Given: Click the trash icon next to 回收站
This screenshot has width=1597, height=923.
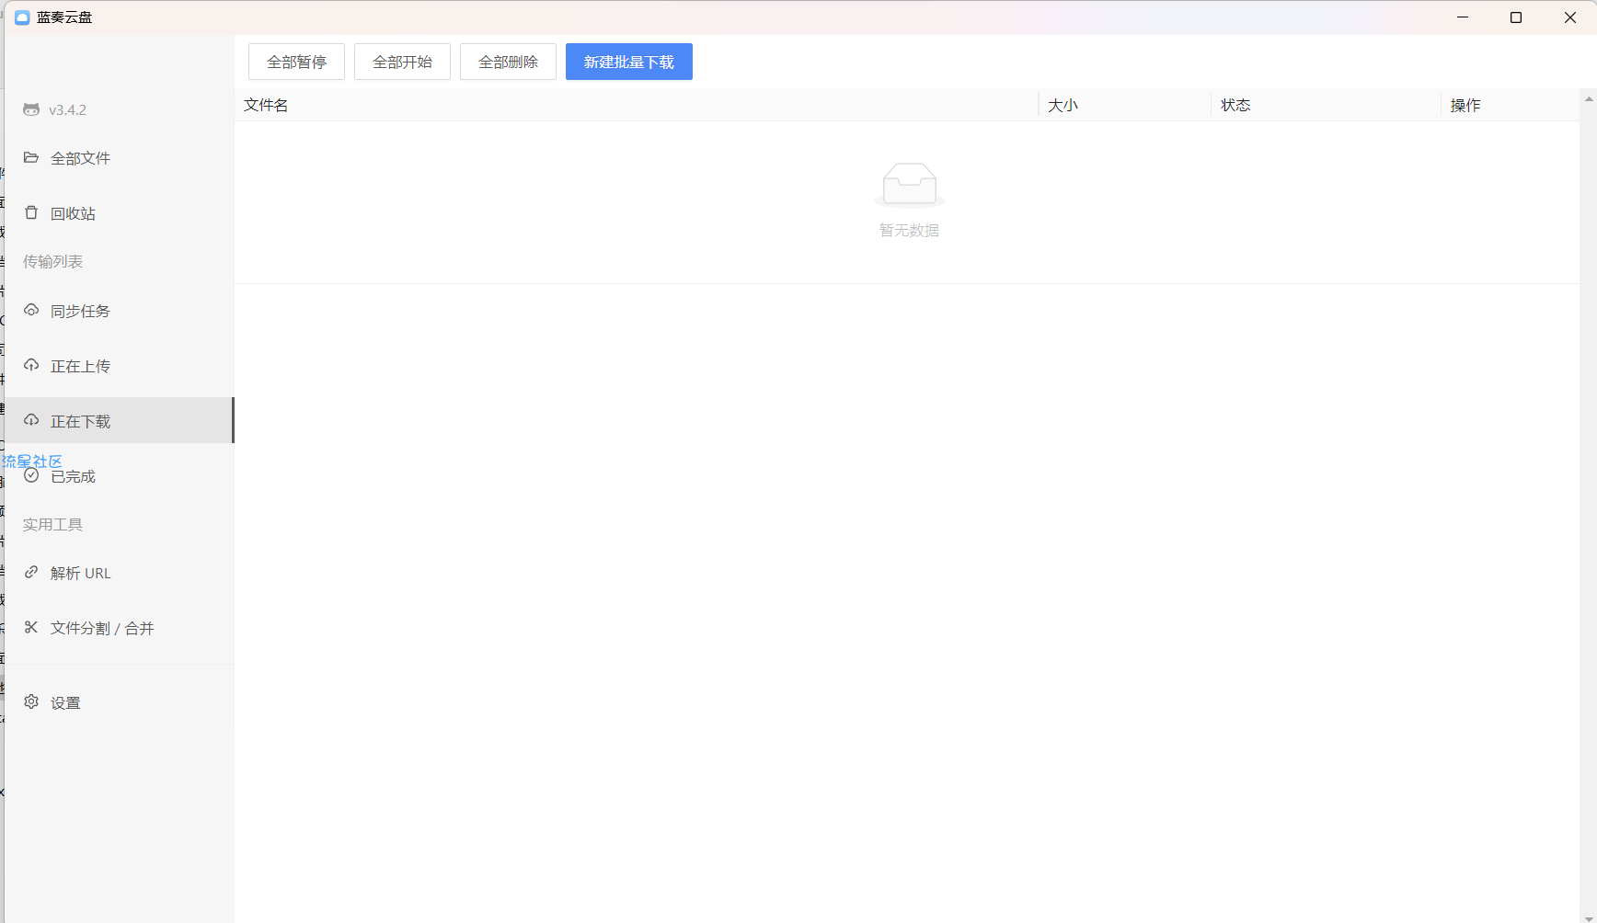Looking at the screenshot, I should coord(31,212).
